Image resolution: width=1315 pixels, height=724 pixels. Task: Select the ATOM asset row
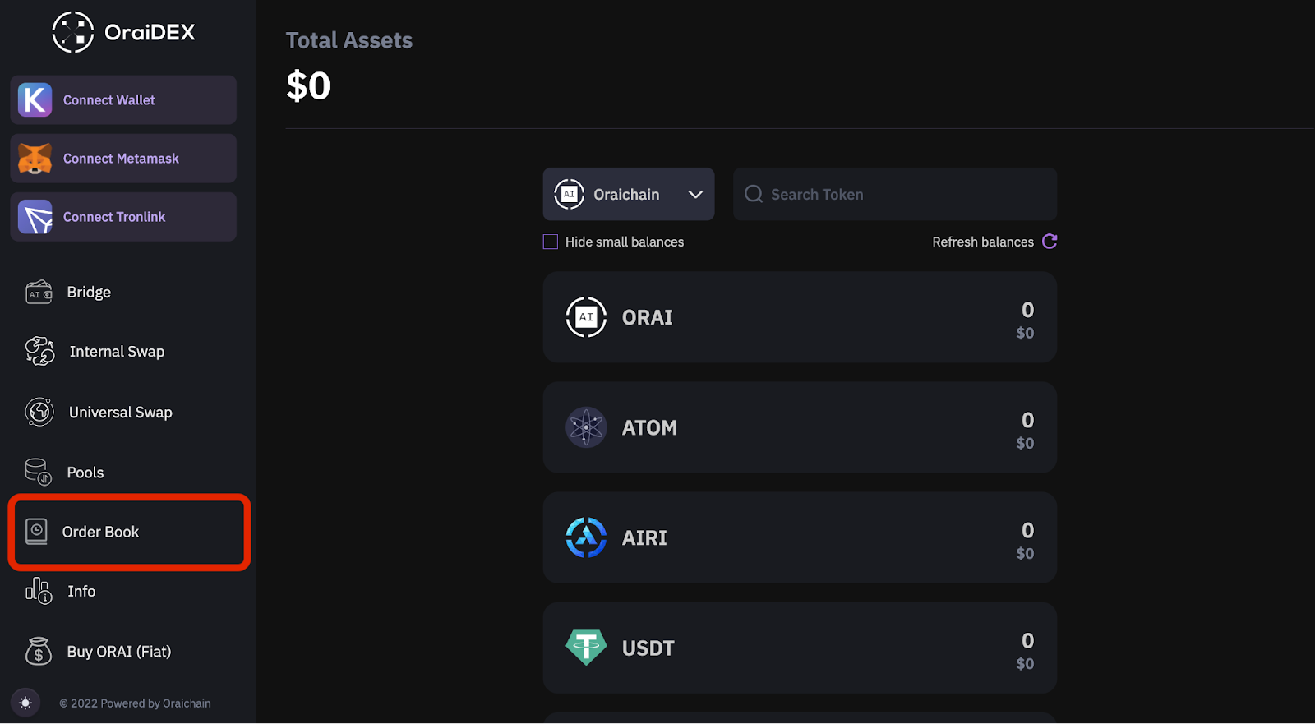tap(800, 427)
